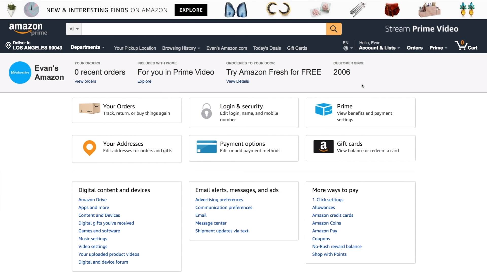
Task: Click the blue credit card Payment options icon
Action: point(206,147)
